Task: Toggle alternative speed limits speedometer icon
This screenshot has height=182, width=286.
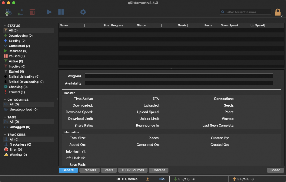Action: coord(162,179)
